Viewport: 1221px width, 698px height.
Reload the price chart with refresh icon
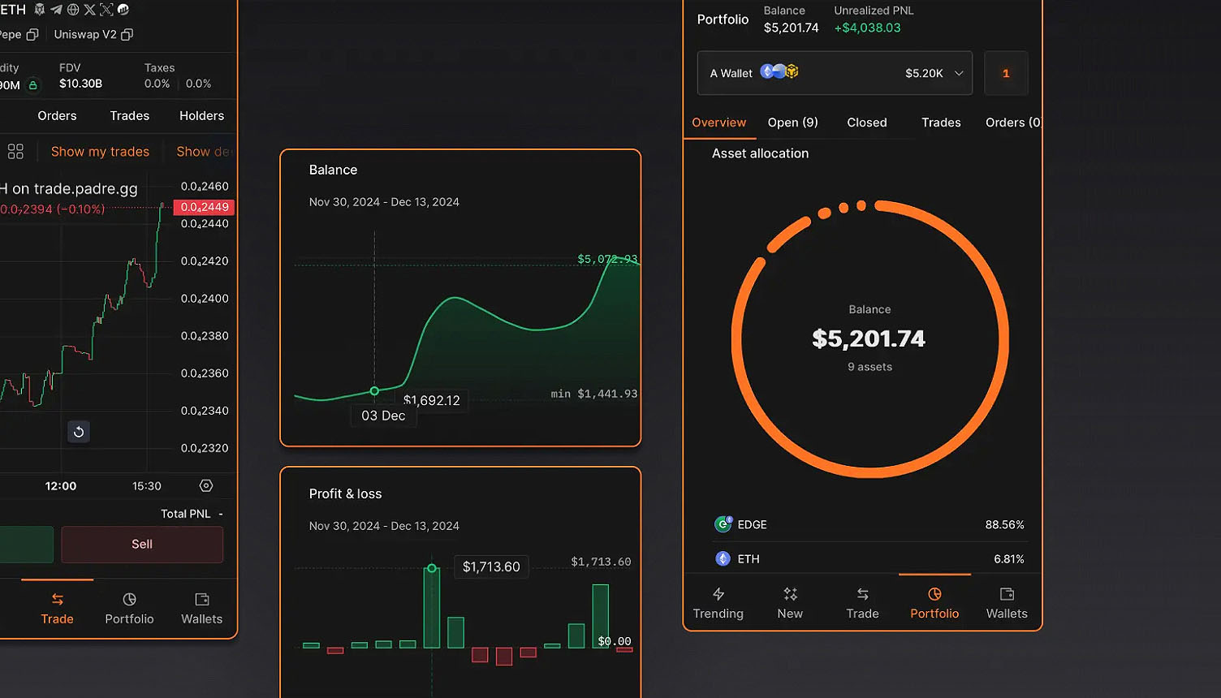pos(78,432)
